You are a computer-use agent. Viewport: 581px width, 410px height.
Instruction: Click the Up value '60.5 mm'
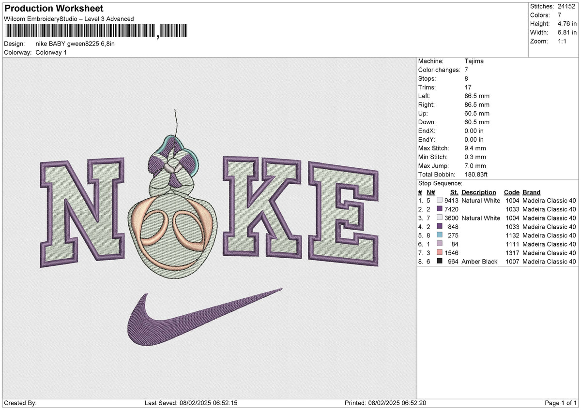(477, 113)
